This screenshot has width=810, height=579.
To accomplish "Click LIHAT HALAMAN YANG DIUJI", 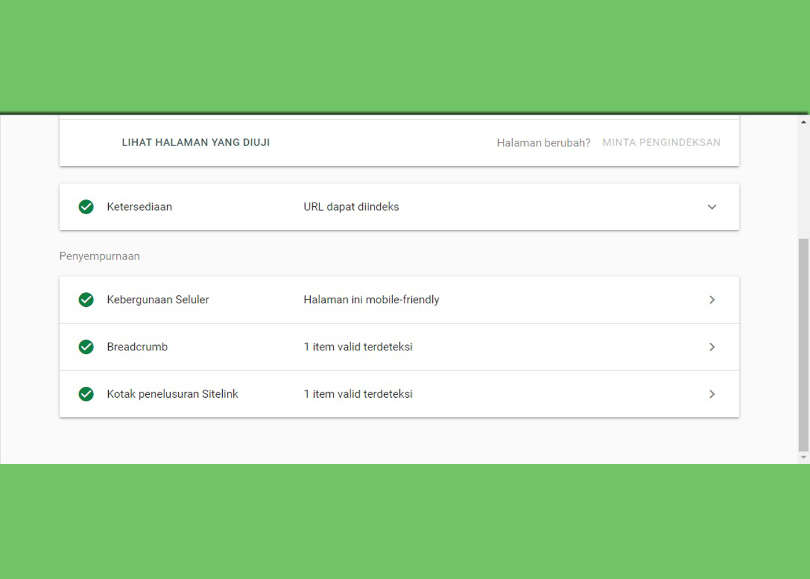I will click(196, 142).
